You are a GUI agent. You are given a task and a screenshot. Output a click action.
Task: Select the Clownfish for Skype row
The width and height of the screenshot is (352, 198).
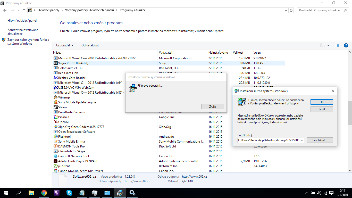(x=169, y=151)
